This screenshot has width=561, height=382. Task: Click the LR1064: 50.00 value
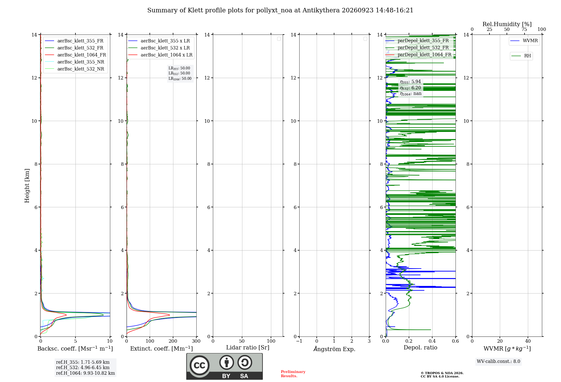(x=180, y=79)
